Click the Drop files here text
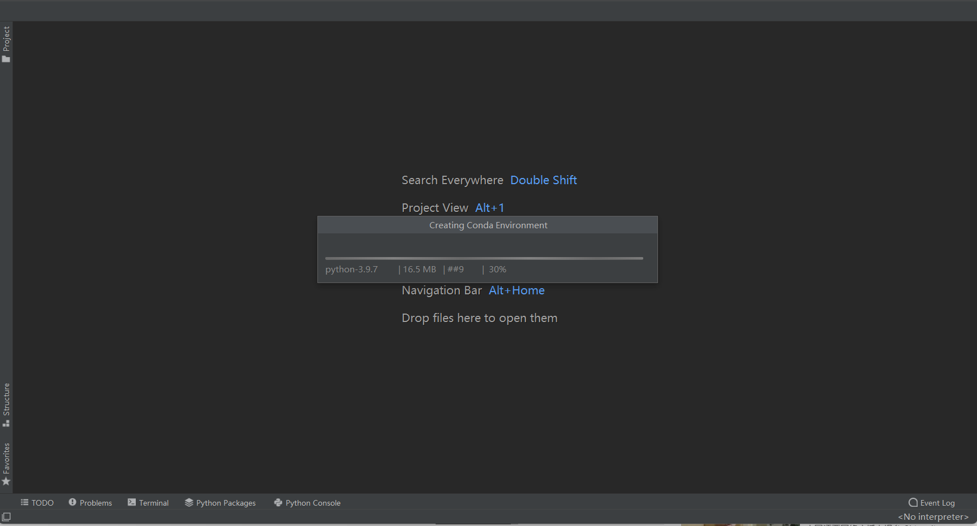 tap(480, 318)
